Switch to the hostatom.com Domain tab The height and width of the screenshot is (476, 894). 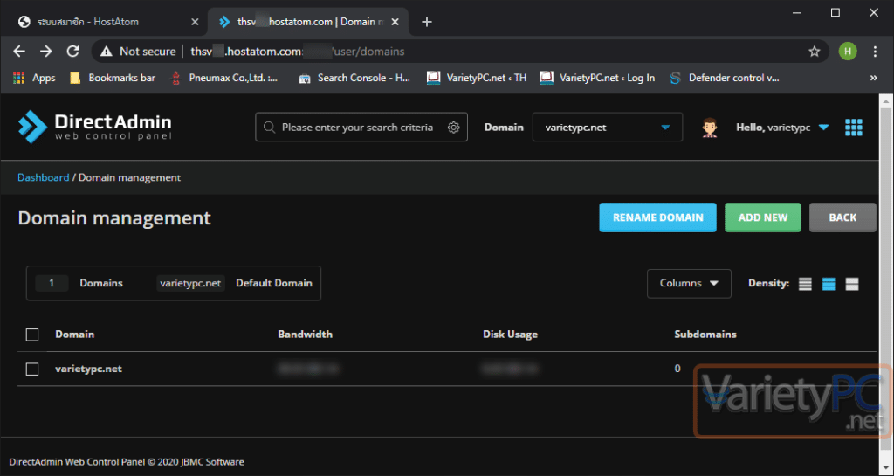point(308,22)
